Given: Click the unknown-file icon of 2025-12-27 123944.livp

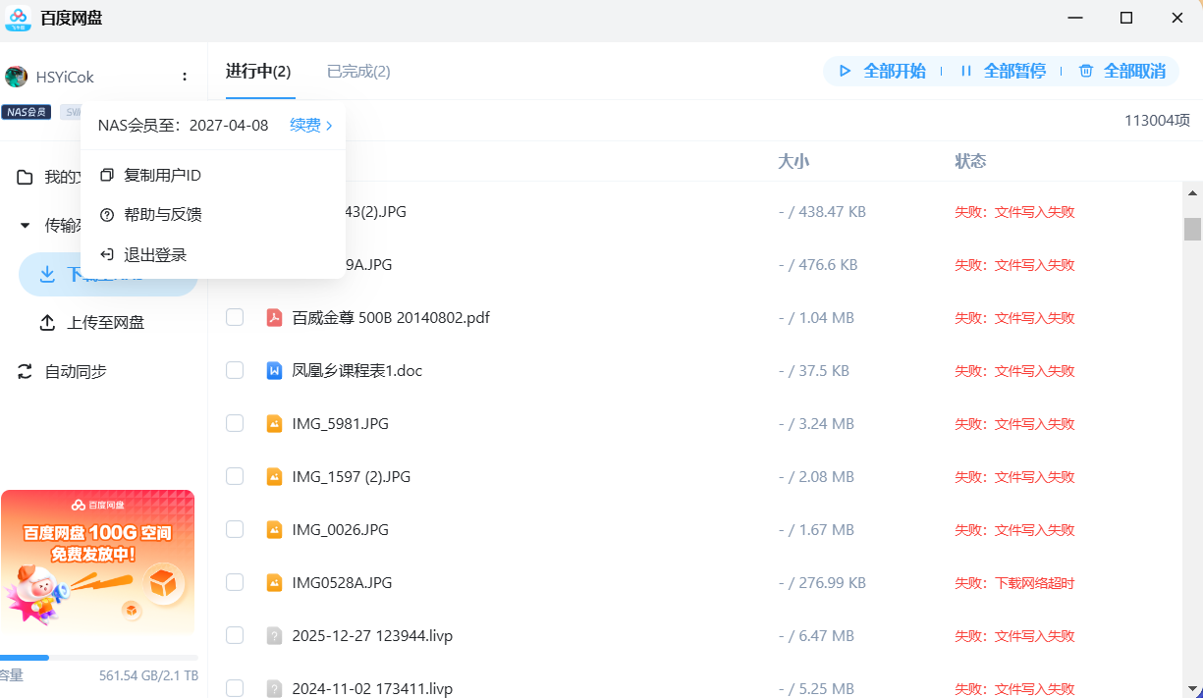Looking at the screenshot, I should point(275,636).
